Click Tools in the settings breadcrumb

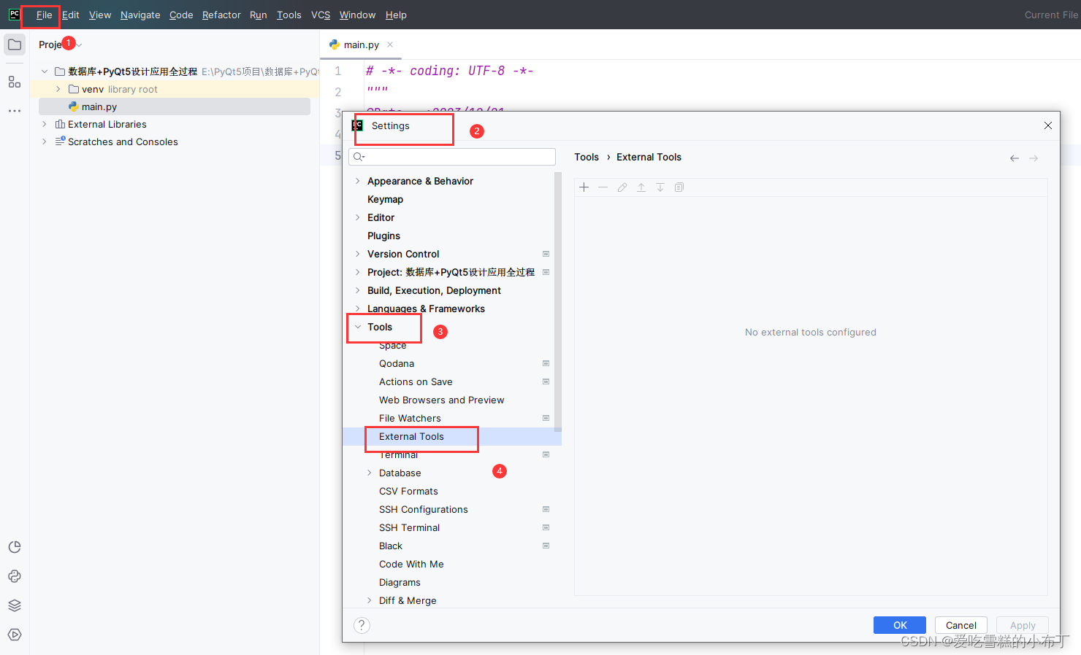click(x=587, y=157)
